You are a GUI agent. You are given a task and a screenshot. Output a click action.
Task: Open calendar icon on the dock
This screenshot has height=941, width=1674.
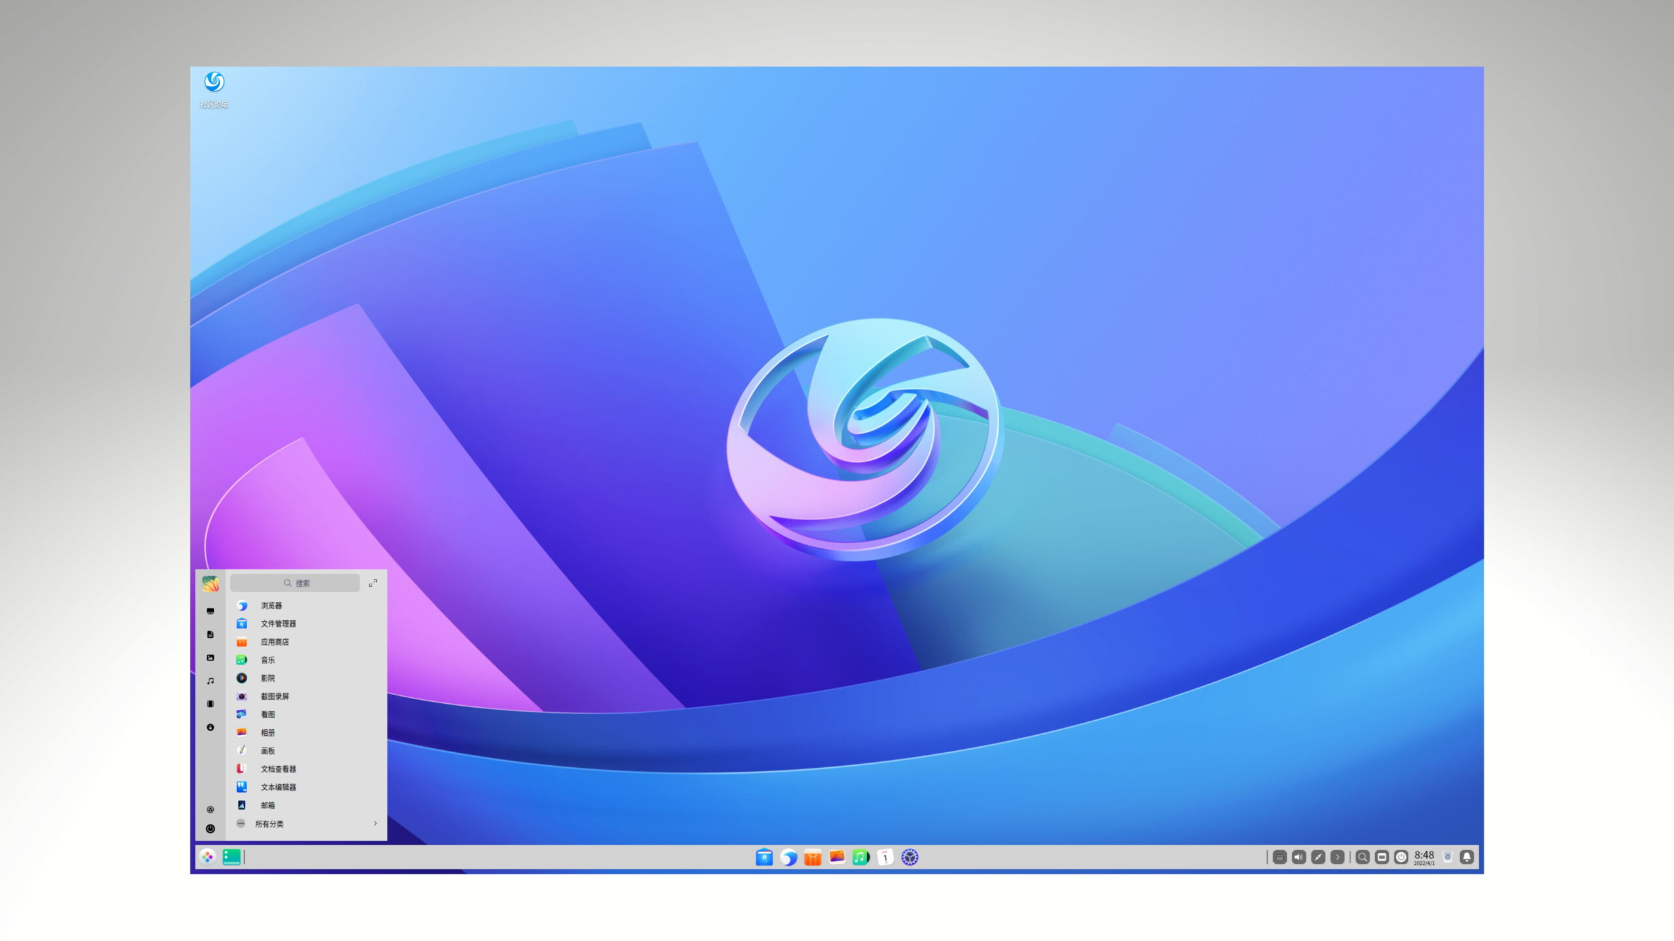885,857
